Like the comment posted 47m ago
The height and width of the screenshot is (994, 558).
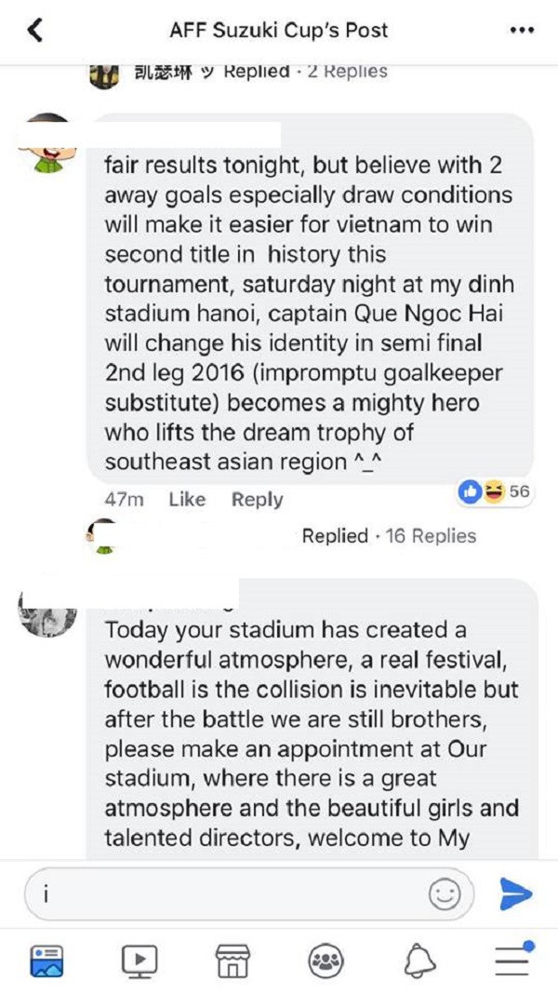click(187, 500)
